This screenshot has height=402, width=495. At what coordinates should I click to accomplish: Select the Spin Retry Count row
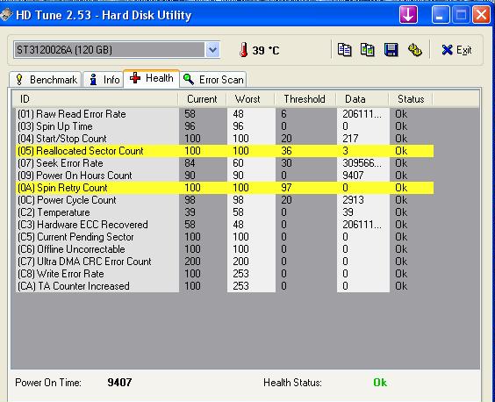coord(225,188)
